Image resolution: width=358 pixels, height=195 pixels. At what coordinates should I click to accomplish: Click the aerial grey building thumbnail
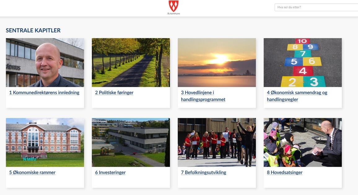(x=131, y=142)
